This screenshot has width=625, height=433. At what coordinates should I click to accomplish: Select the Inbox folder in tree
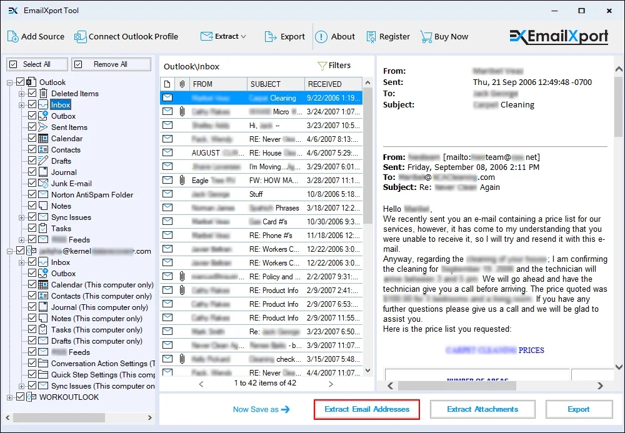60,104
